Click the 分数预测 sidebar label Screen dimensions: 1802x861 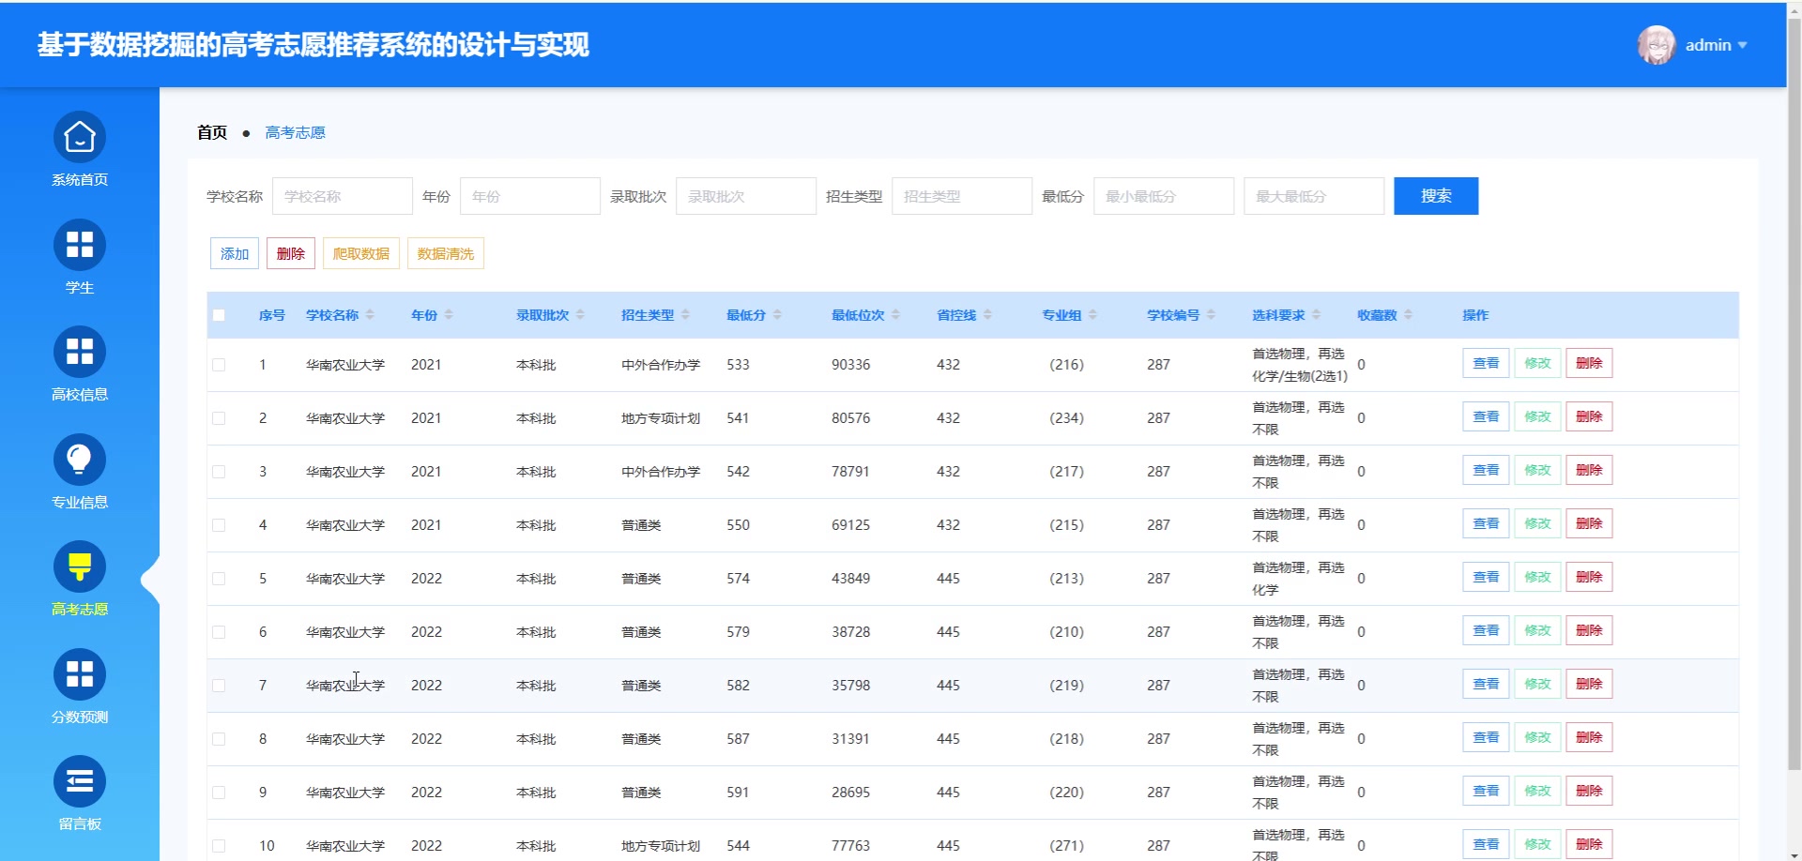coord(80,717)
